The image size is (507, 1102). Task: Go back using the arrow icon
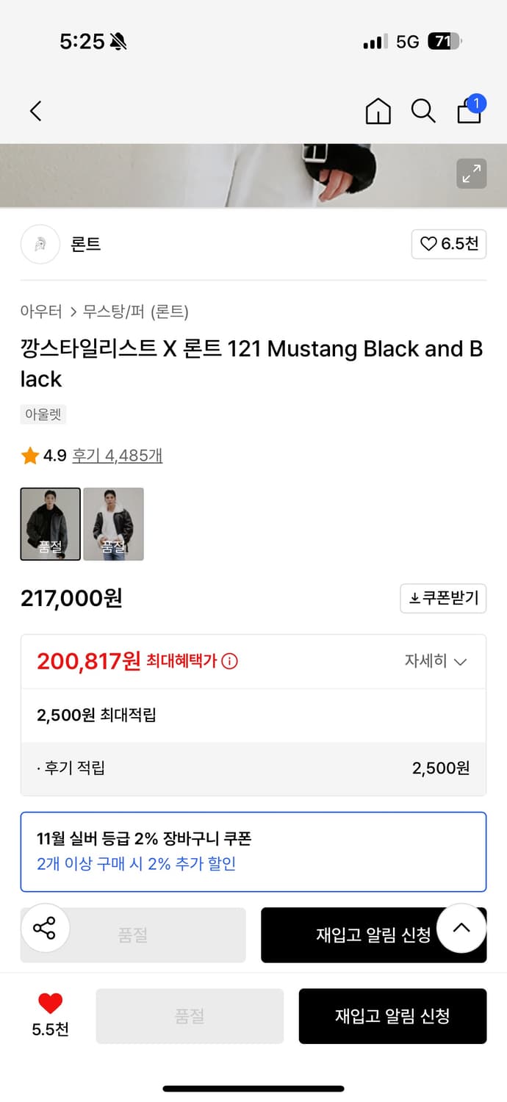point(36,111)
